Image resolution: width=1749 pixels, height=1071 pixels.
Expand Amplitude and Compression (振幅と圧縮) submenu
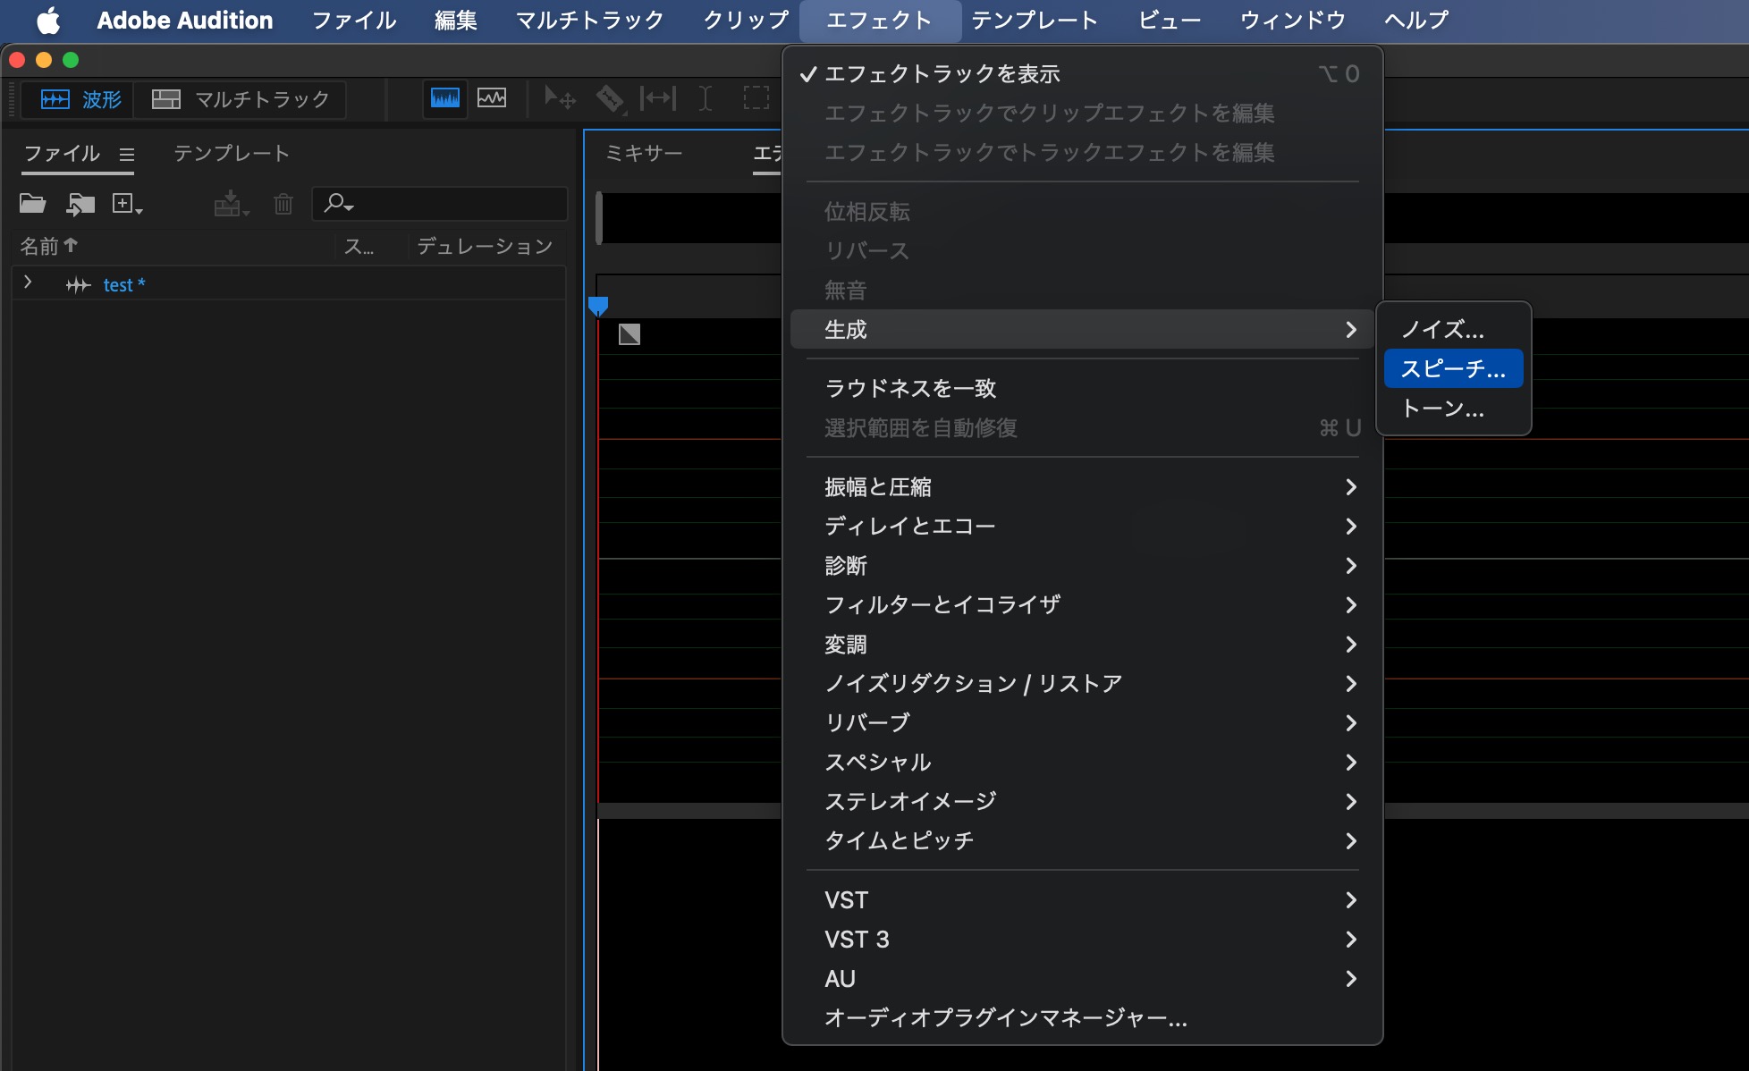[1082, 487]
